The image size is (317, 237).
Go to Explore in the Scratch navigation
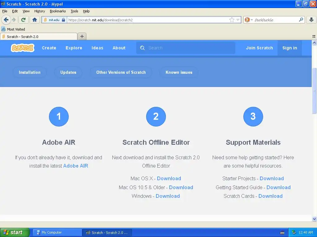[x=74, y=48]
